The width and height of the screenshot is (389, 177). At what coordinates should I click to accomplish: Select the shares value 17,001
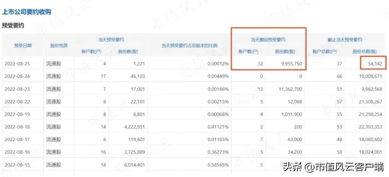[137, 89]
